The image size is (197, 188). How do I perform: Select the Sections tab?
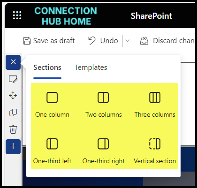coord(47,68)
